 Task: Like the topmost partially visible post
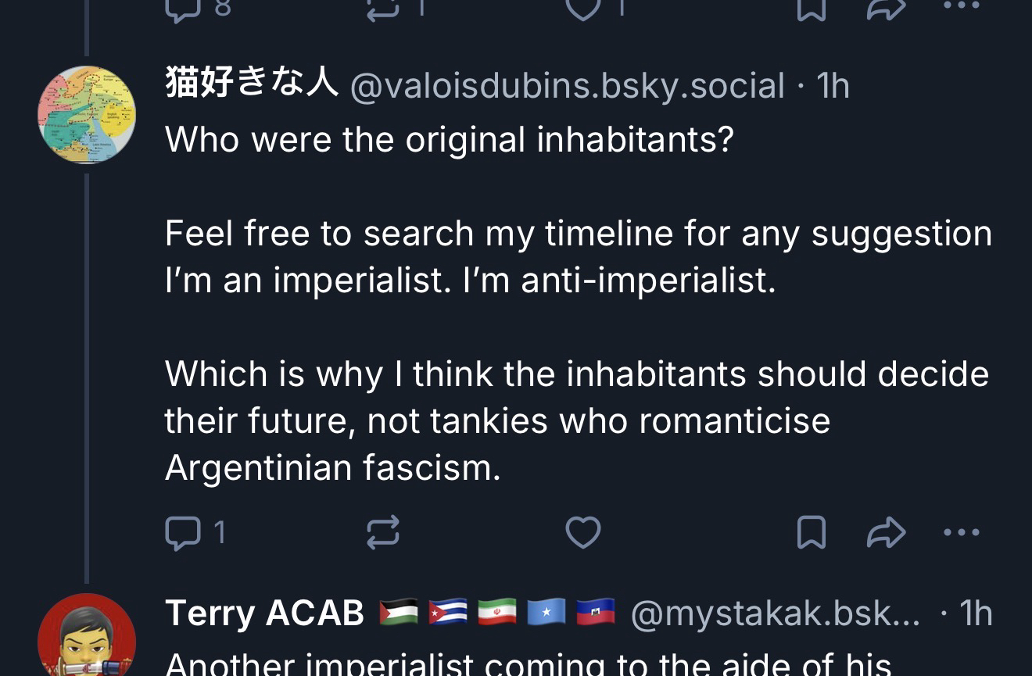583,6
